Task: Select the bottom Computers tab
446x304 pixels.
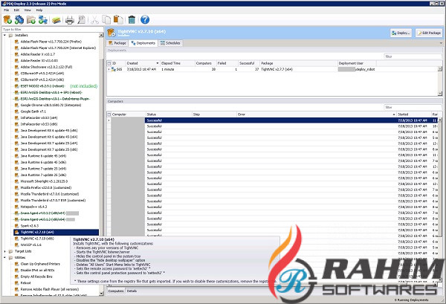Action: (116, 291)
